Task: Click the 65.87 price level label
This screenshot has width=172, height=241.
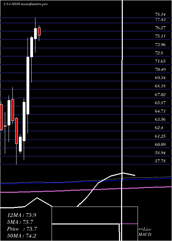Action: click(160, 103)
